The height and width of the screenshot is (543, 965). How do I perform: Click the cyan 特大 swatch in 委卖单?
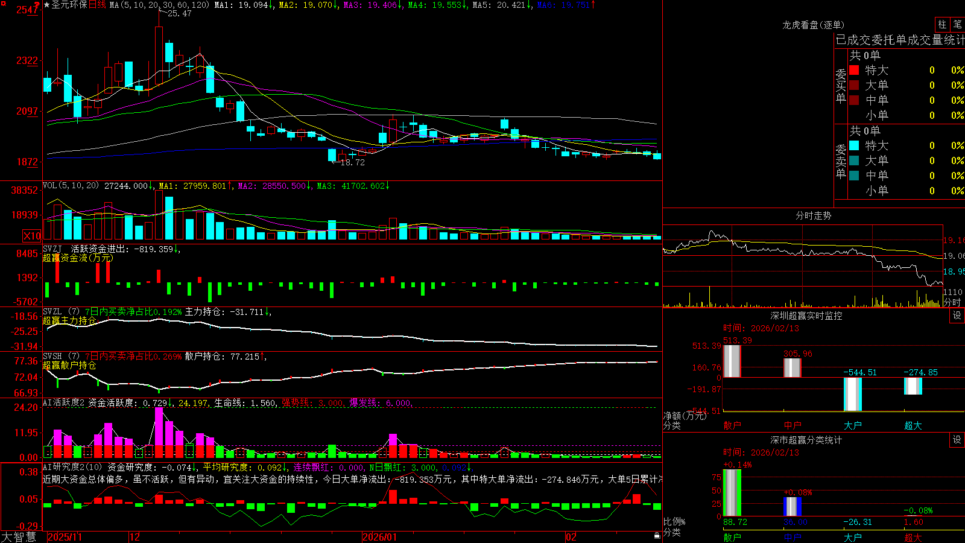(x=854, y=145)
